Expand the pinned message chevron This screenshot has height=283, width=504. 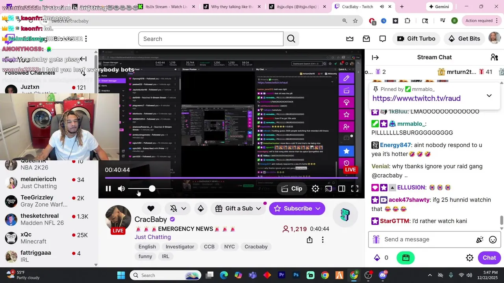coord(489,96)
